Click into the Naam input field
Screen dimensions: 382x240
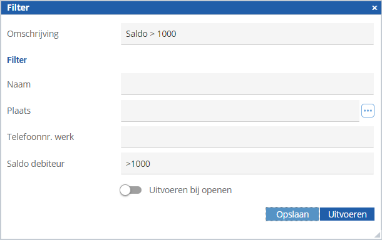pos(247,84)
